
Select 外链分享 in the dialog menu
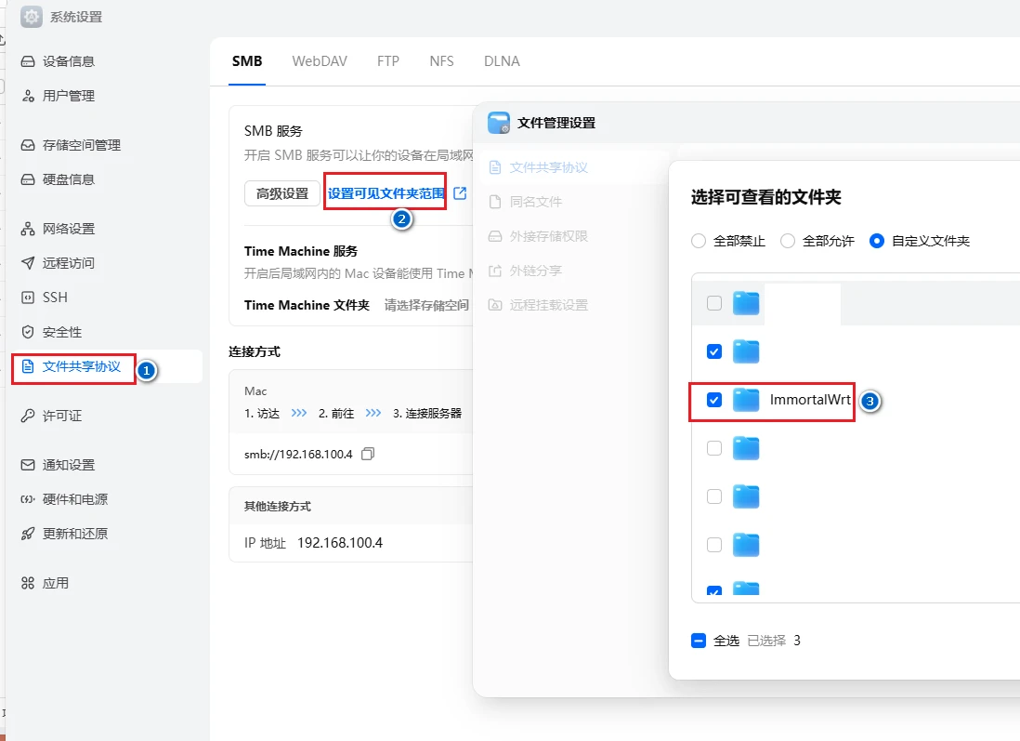536,270
